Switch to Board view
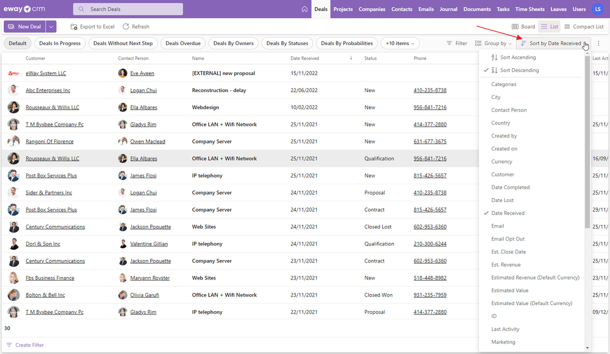610x354 pixels. (523, 26)
